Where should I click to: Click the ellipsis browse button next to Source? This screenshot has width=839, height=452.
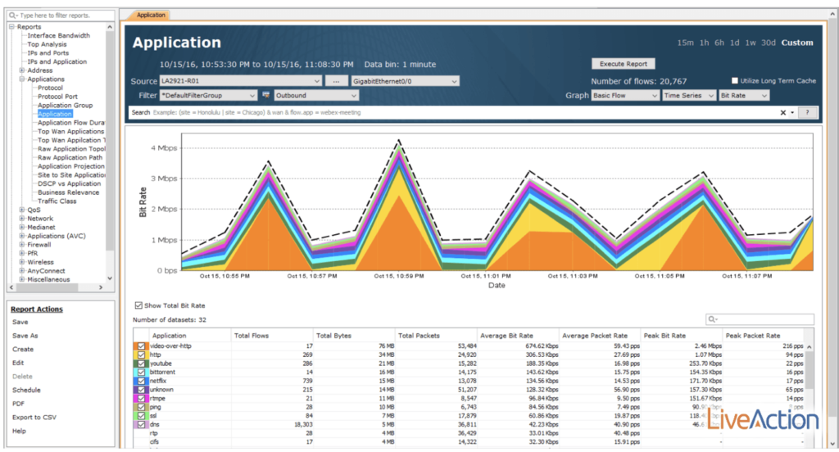[x=336, y=81]
